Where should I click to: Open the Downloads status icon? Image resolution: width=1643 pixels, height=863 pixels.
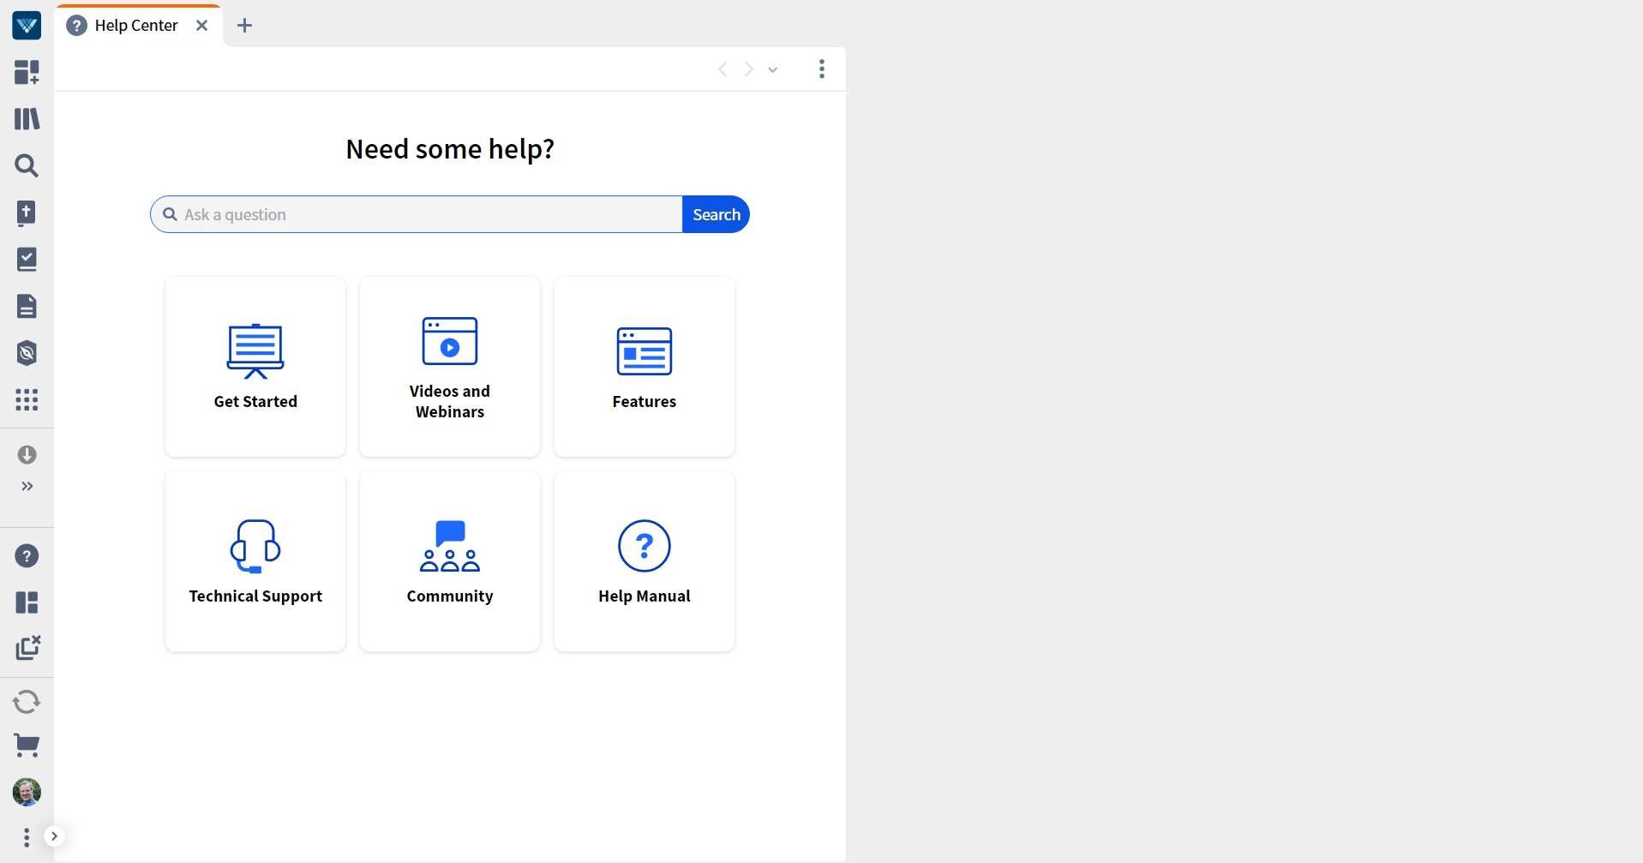pyautogui.click(x=27, y=454)
